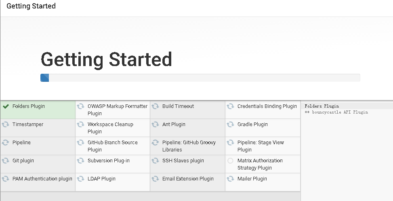Click the sync icon beside Mailer Plugin
The height and width of the screenshot is (201, 393).
230,179
